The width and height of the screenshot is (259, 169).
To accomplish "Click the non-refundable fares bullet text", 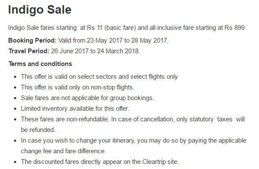I will [132, 119].
